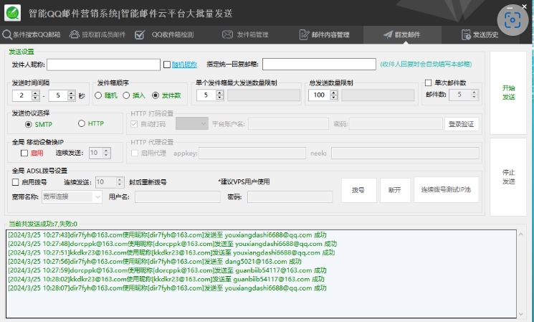Switch to the QQ收件箱检测 tab
Image resolution: width=534 pixels, height=322 pixels.
pos(164,34)
